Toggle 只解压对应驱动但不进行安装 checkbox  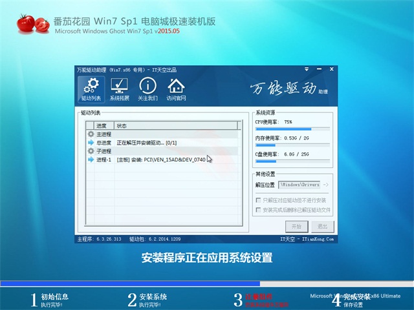pyautogui.click(x=258, y=200)
